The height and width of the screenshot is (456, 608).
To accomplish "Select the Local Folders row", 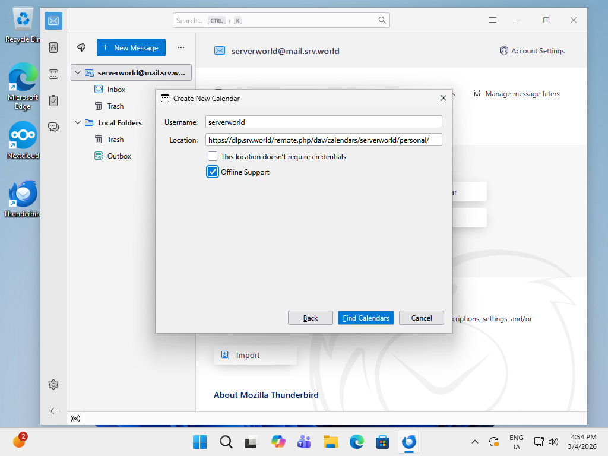I will [131, 122].
